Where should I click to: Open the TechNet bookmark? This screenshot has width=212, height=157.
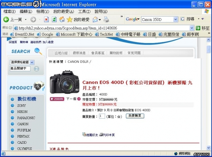[104, 34]
